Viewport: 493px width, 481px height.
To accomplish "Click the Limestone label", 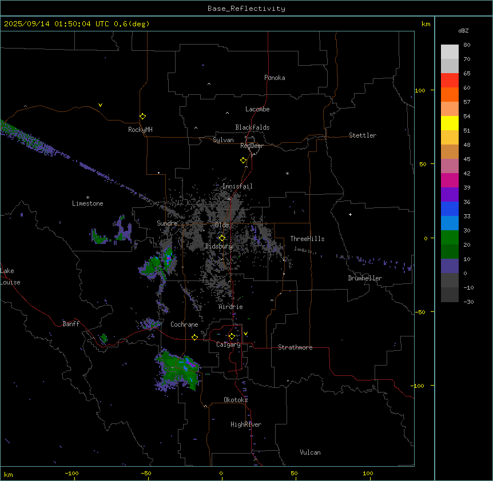I will [x=88, y=203].
